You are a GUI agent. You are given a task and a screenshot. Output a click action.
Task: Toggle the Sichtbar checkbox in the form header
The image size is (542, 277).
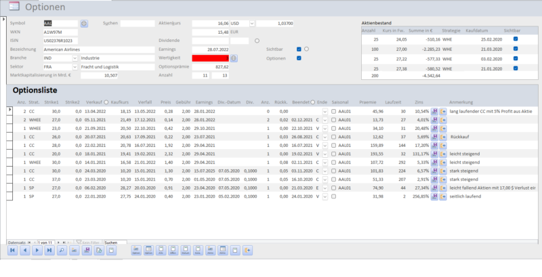[x=299, y=49]
